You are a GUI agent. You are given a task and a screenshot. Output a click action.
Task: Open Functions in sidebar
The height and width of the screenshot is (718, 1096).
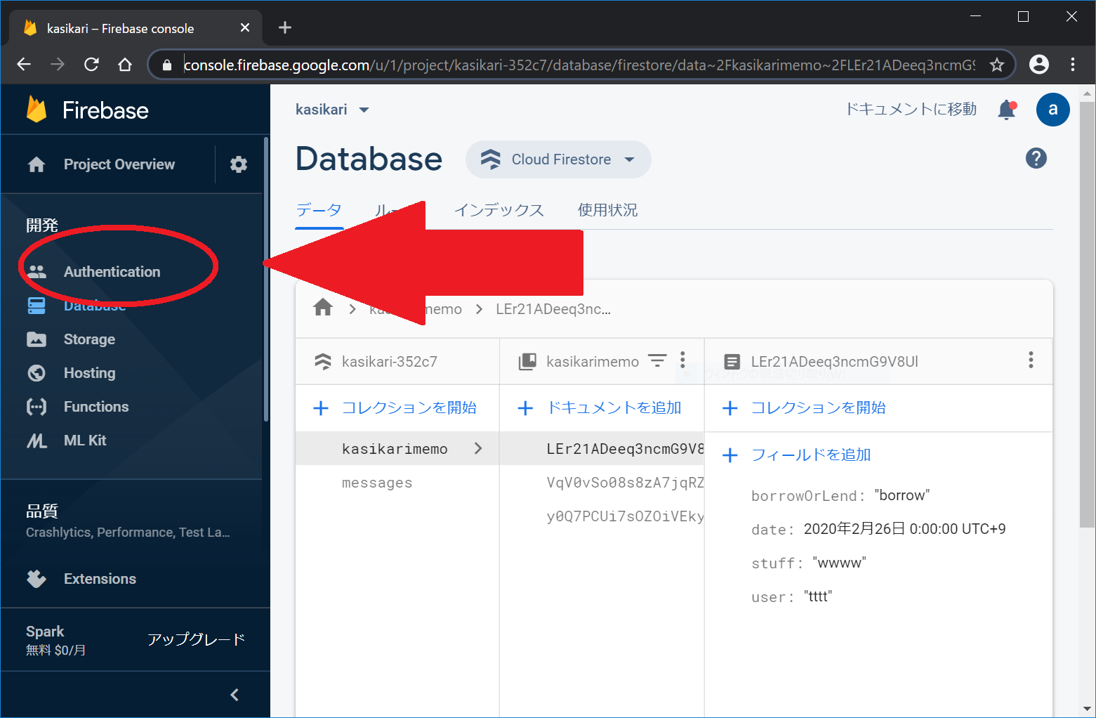(96, 407)
